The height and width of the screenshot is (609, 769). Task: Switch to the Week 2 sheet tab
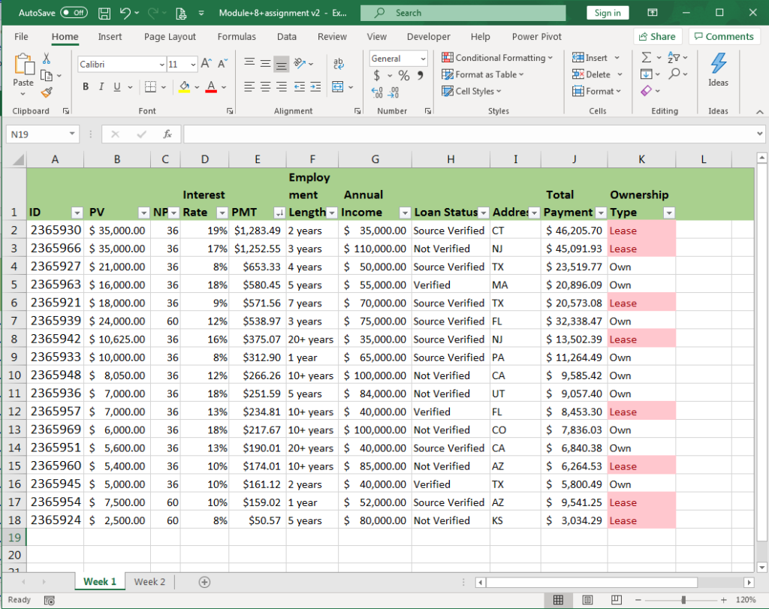click(x=149, y=581)
